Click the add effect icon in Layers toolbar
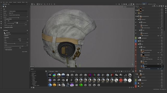This screenshot has height=93, width=167. pyautogui.click(x=152, y=6)
